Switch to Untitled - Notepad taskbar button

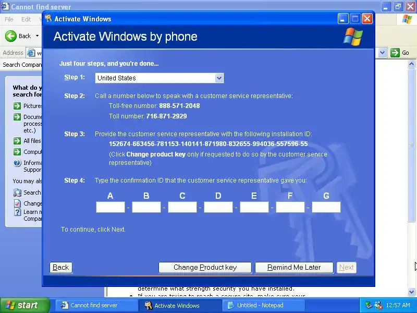[x=263, y=305]
